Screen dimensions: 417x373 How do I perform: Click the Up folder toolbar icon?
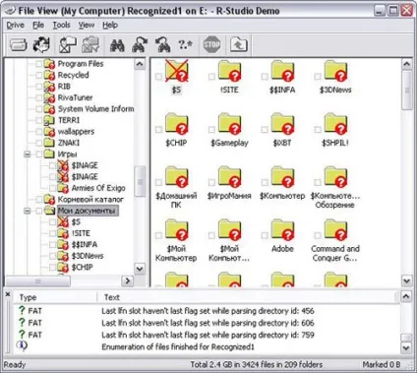pos(239,44)
